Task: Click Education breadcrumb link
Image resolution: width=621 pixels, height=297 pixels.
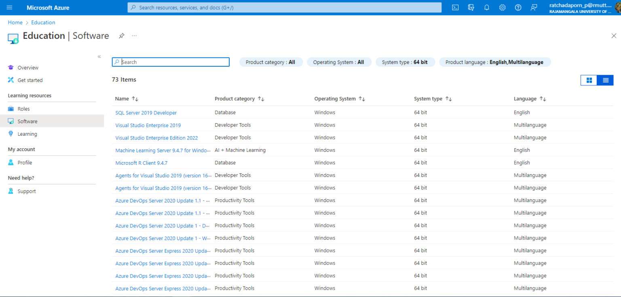Action: pos(43,23)
